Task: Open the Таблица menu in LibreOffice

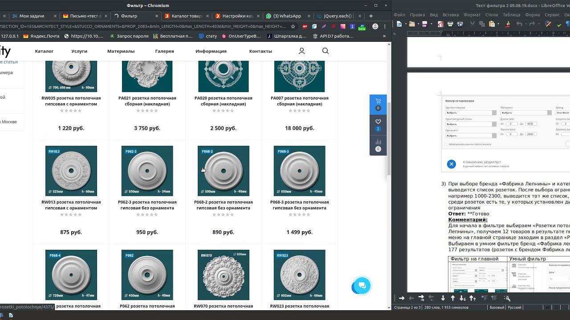Action: pos(511,15)
